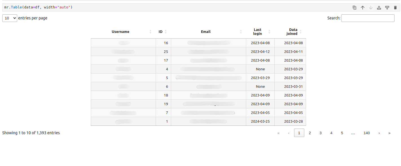Jump to page 140
401x166 pixels.
[367, 133]
